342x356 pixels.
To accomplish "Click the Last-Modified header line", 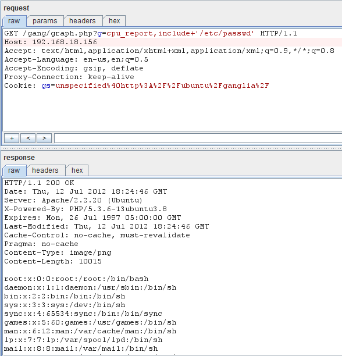I will point(106,227).
